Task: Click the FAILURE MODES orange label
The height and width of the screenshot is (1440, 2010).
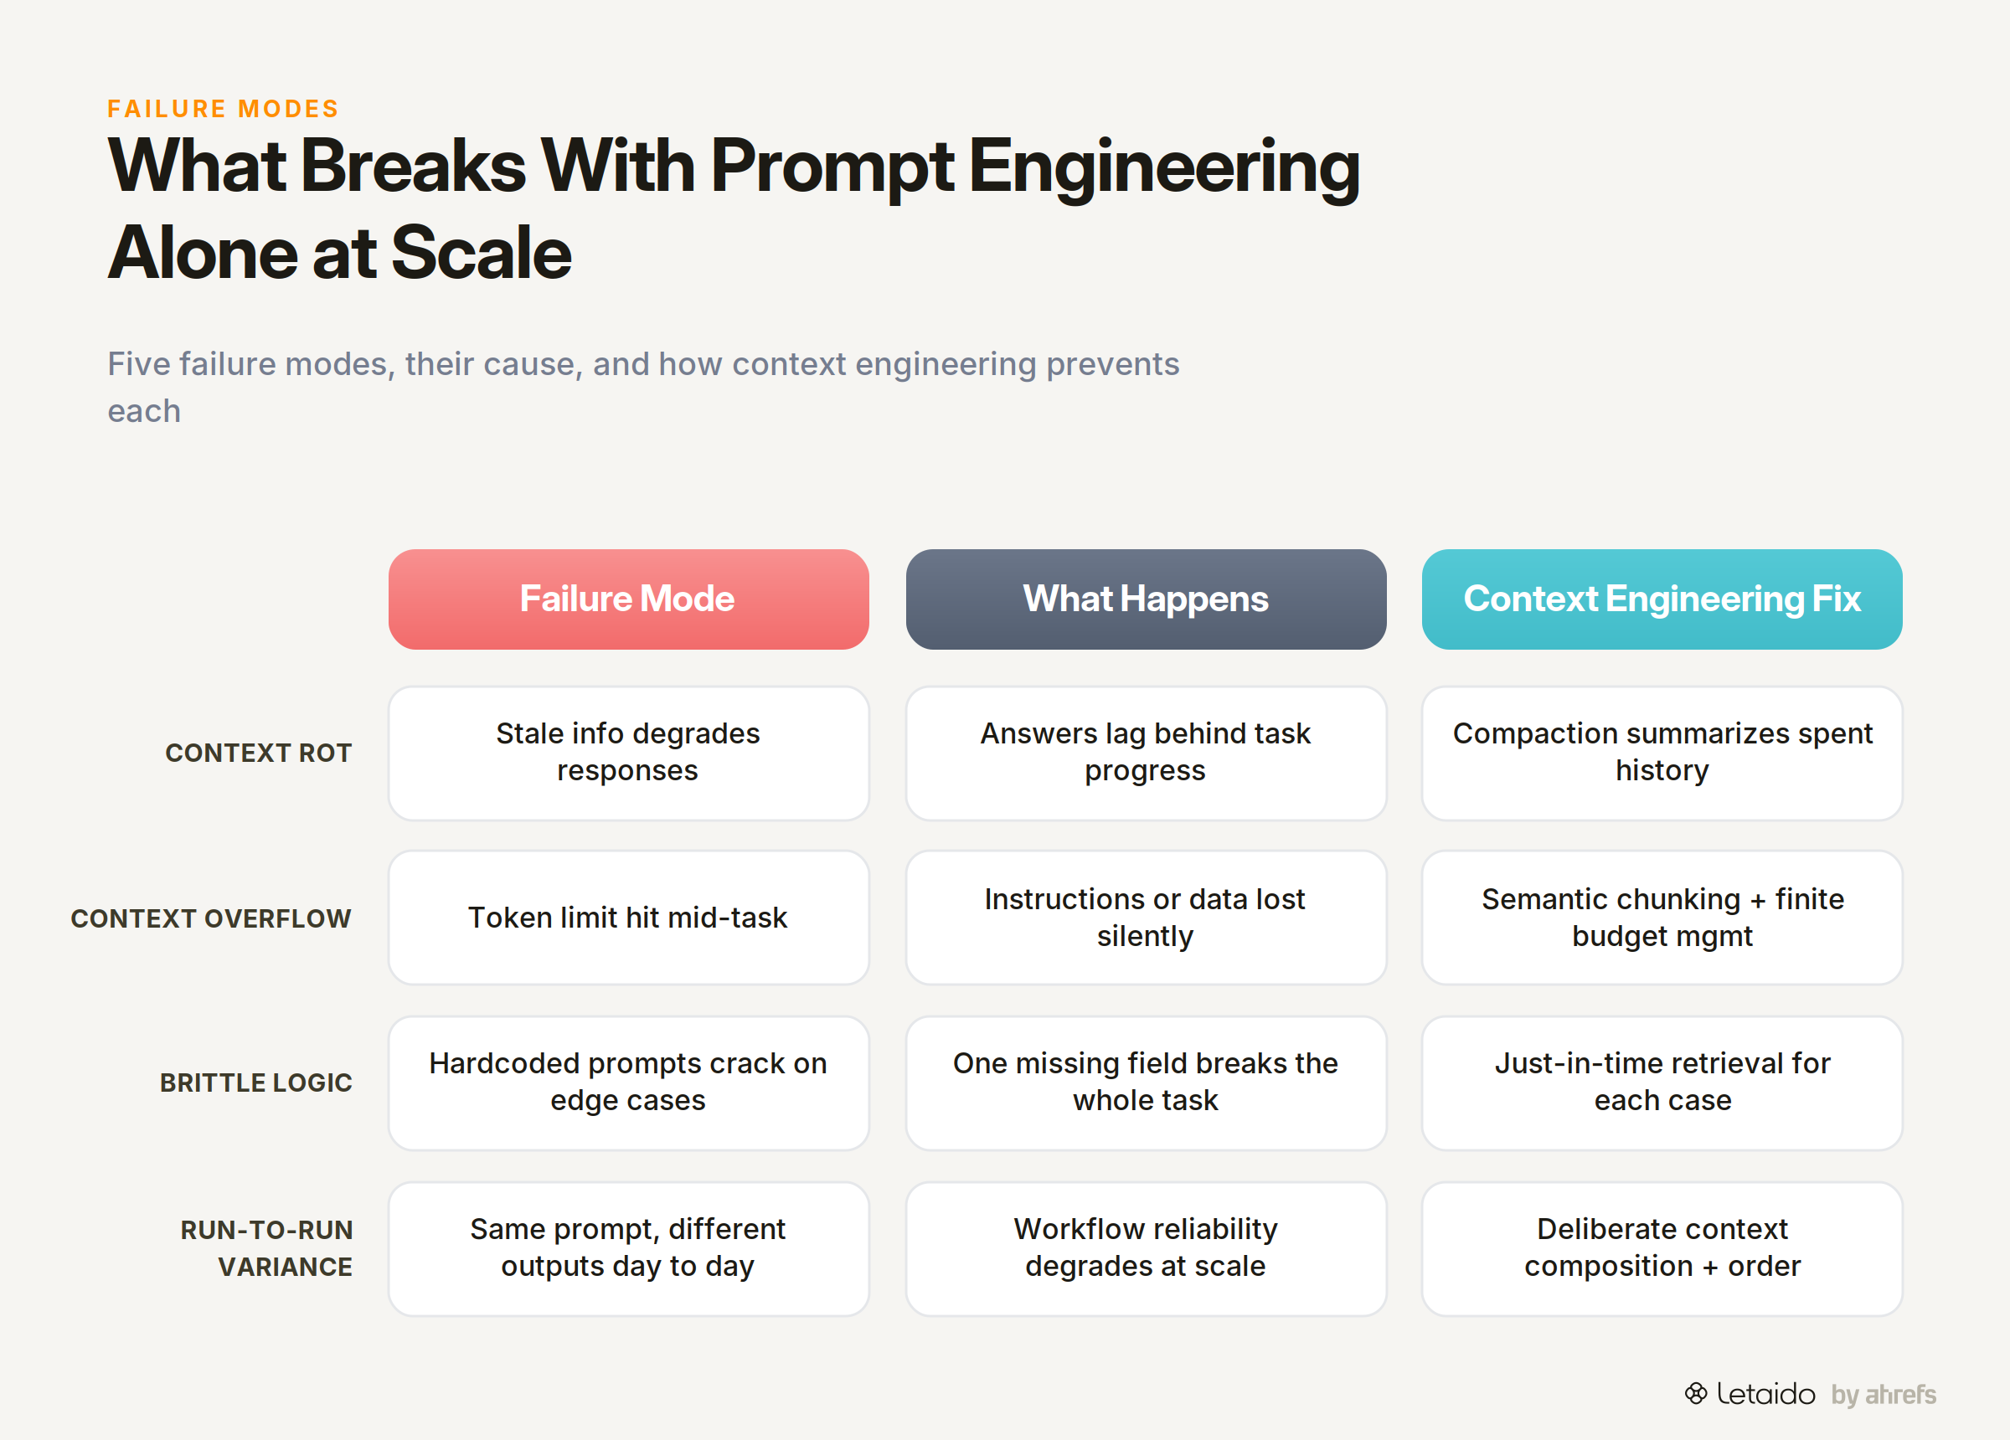Action: [224, 109]
